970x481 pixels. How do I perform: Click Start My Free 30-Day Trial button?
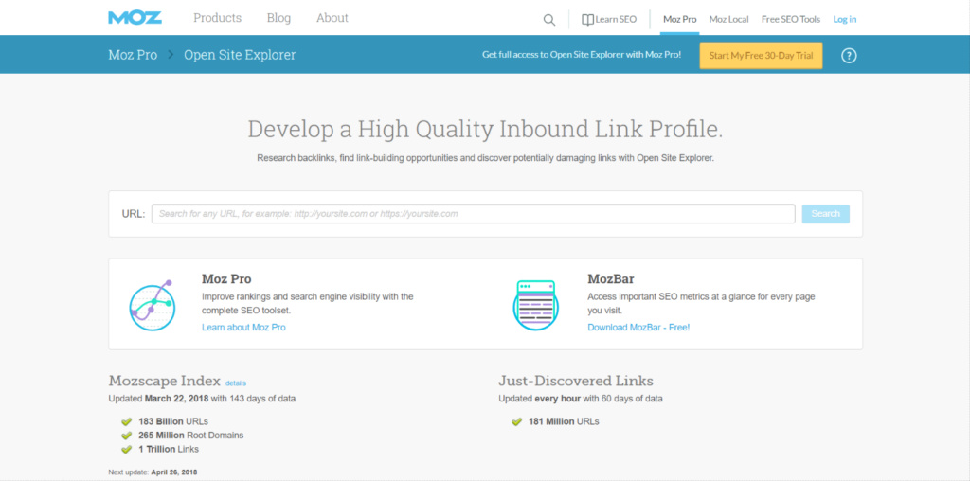pos(761,56)
